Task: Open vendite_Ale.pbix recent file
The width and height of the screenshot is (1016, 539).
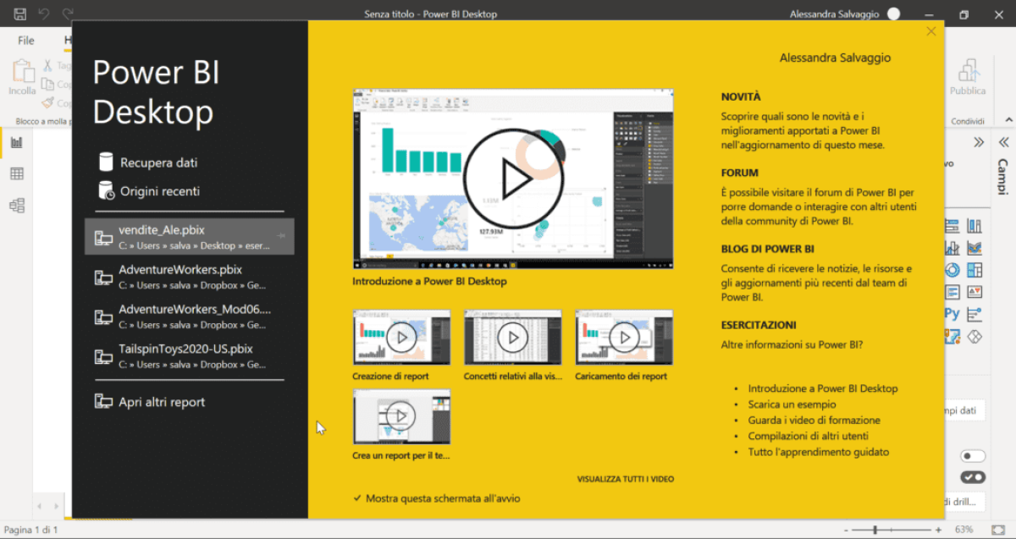Action: point(190,236)
